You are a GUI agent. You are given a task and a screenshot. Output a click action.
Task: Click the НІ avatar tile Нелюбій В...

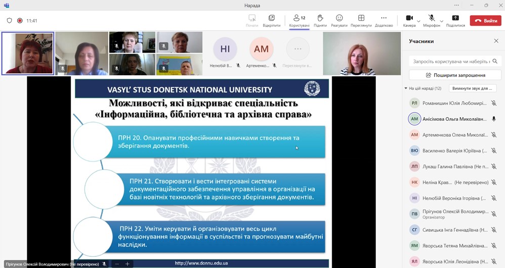click(225, 49)
